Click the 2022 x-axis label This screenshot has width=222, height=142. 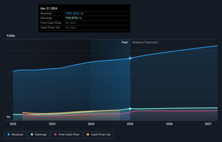pos(13,124)
